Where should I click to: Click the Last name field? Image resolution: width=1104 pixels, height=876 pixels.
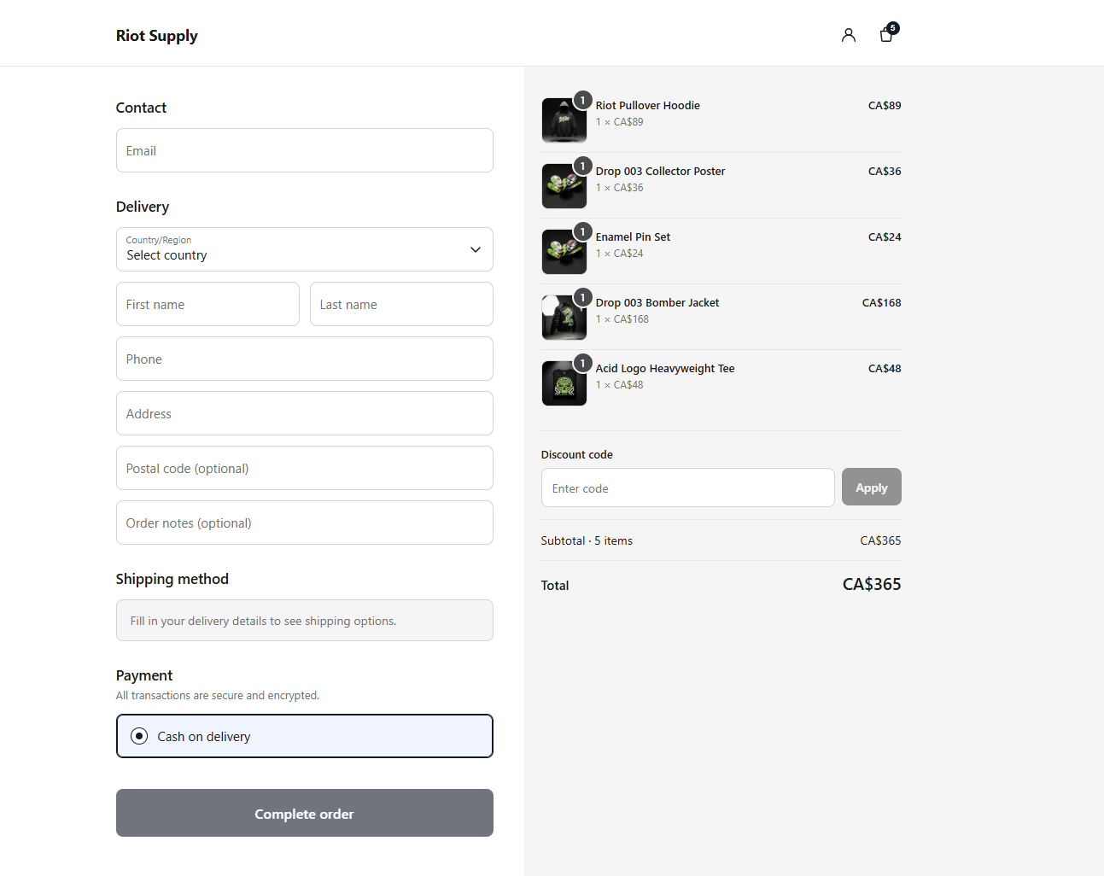pos(401,304)
